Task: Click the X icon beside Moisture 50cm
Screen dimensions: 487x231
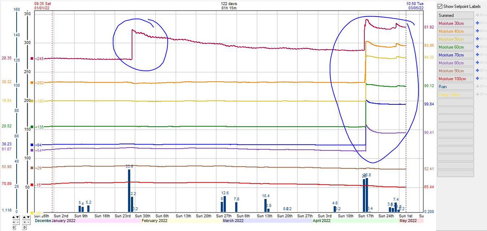Action: pyautogui.click(x=481, y=39)
